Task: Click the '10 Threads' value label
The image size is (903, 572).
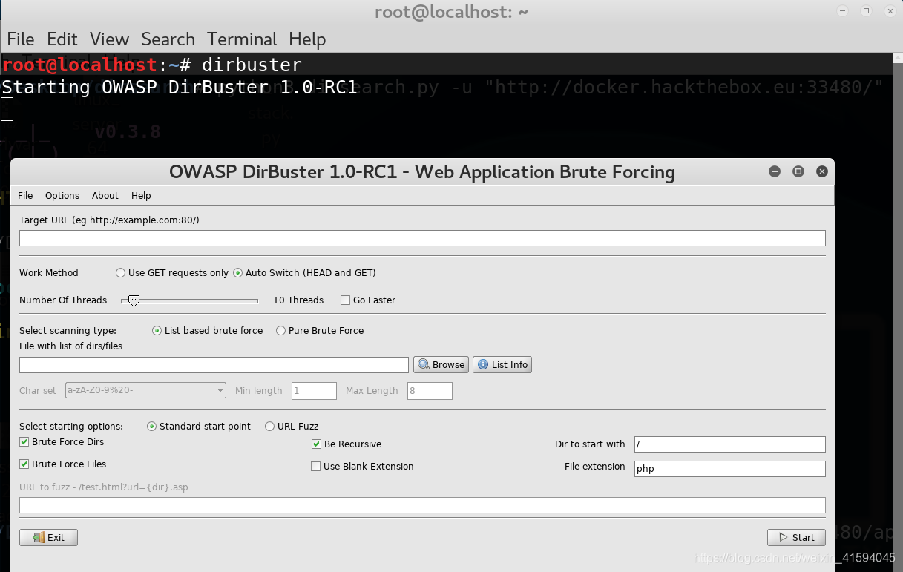Action: [298, 300]
